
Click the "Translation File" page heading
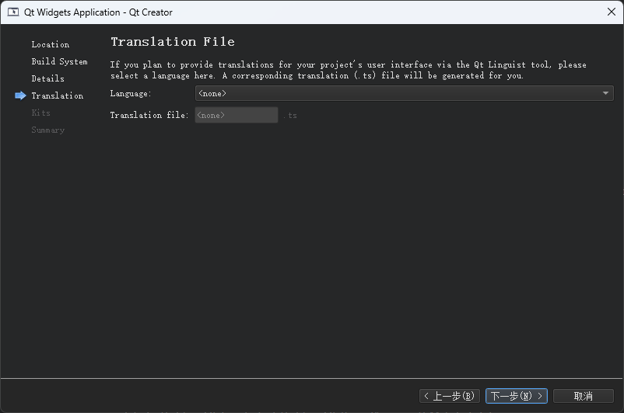(x=172, y=42)
